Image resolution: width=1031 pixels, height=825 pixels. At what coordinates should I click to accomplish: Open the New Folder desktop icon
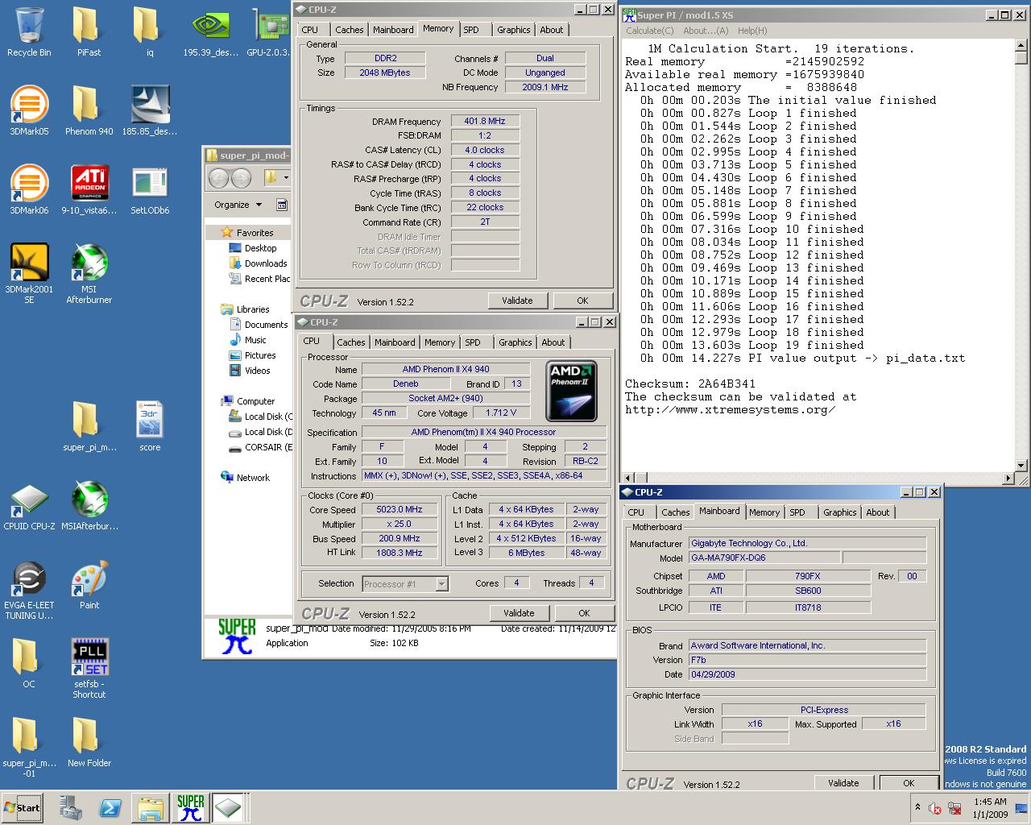[x=89, y=742]
